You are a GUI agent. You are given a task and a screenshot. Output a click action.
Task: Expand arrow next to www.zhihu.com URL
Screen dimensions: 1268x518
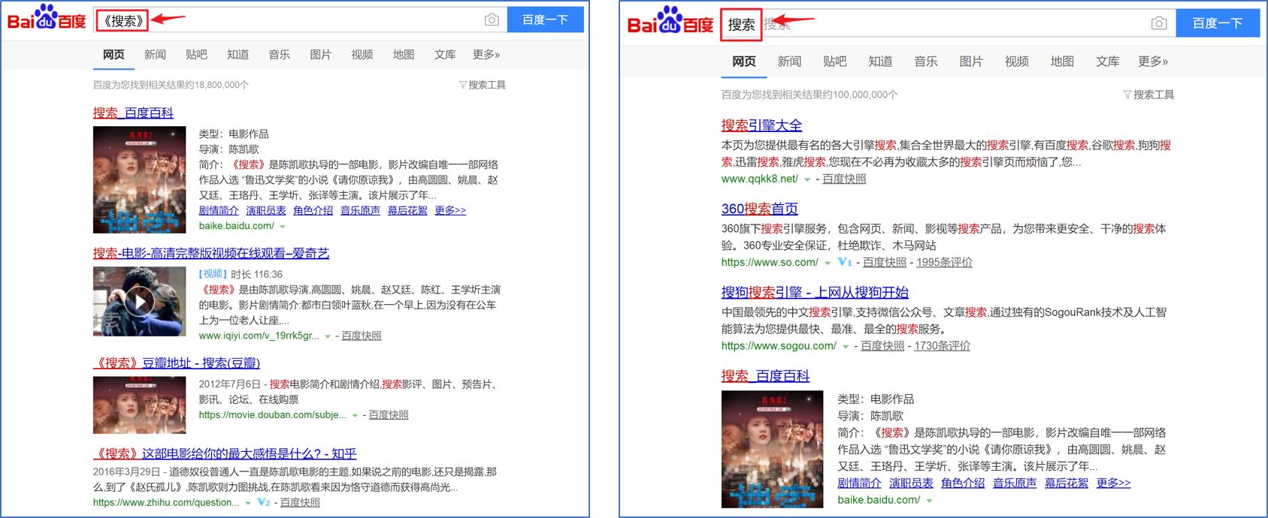(248, 503)
